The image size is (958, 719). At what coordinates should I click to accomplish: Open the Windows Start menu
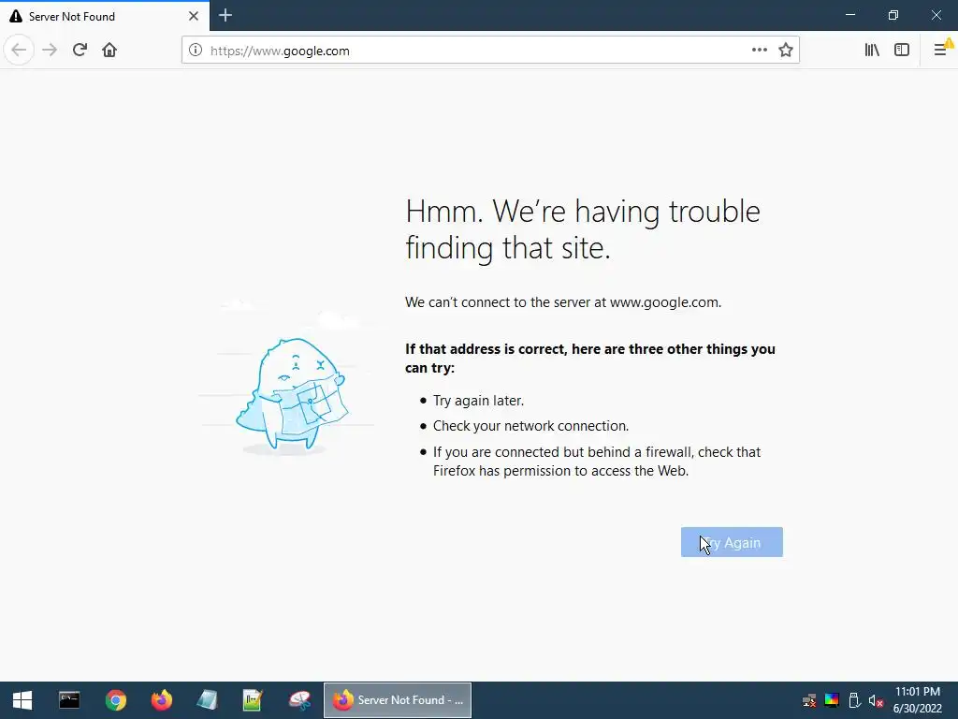pos(22,700)
